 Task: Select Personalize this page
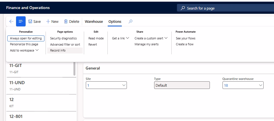pyautogui.click(x=24, y=44)
